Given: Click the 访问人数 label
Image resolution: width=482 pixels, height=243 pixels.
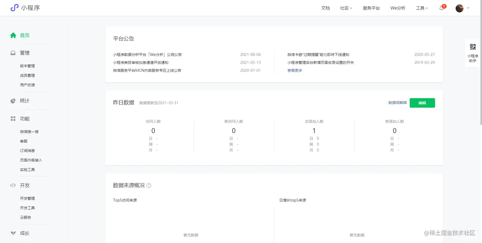Looking at the screenshot, I should [x=153, y=121].
